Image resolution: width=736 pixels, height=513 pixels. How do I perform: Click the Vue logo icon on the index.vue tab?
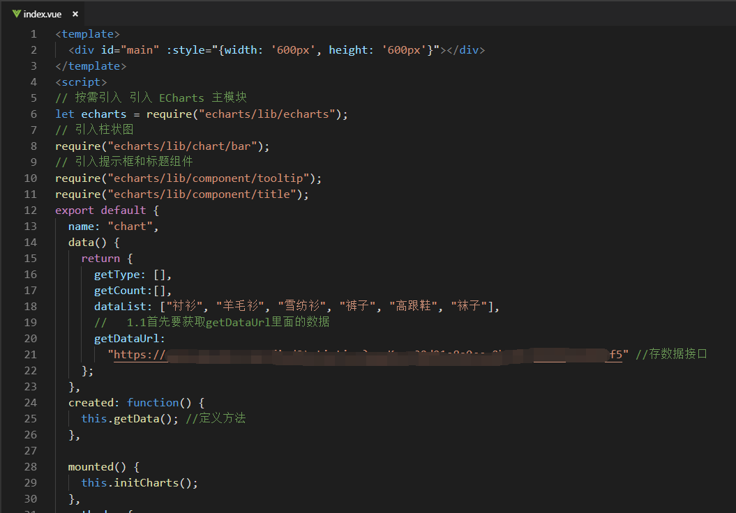[x=15, y=13]
